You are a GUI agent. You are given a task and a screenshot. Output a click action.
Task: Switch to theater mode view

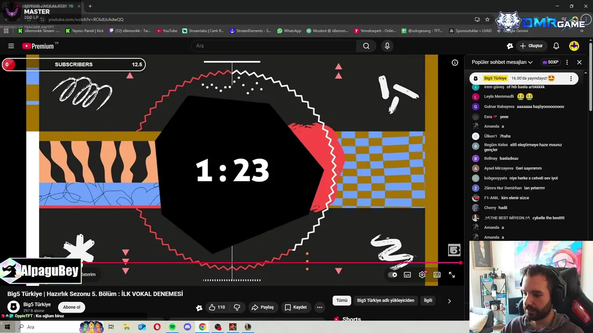[437, 275]
